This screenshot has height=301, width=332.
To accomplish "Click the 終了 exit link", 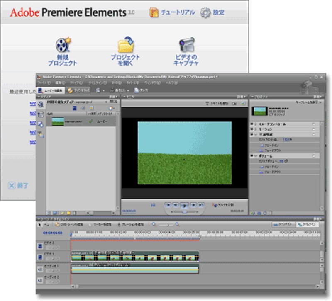I will pyautogui.click(x=19, y=185).
